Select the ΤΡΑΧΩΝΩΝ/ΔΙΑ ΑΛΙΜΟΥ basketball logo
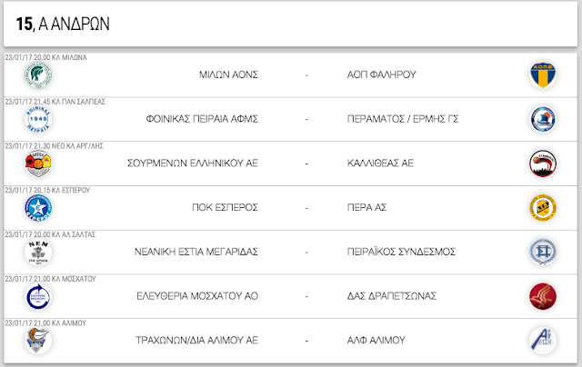 (x=38, y=341)
